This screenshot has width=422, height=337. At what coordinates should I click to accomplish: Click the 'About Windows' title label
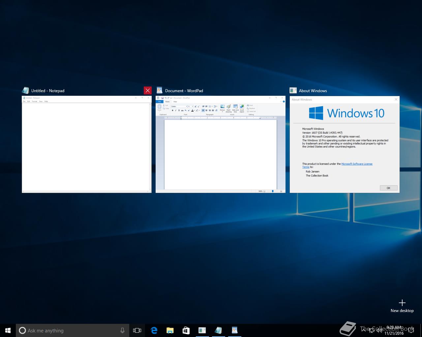pyautogui.click(x=313, y=91)
